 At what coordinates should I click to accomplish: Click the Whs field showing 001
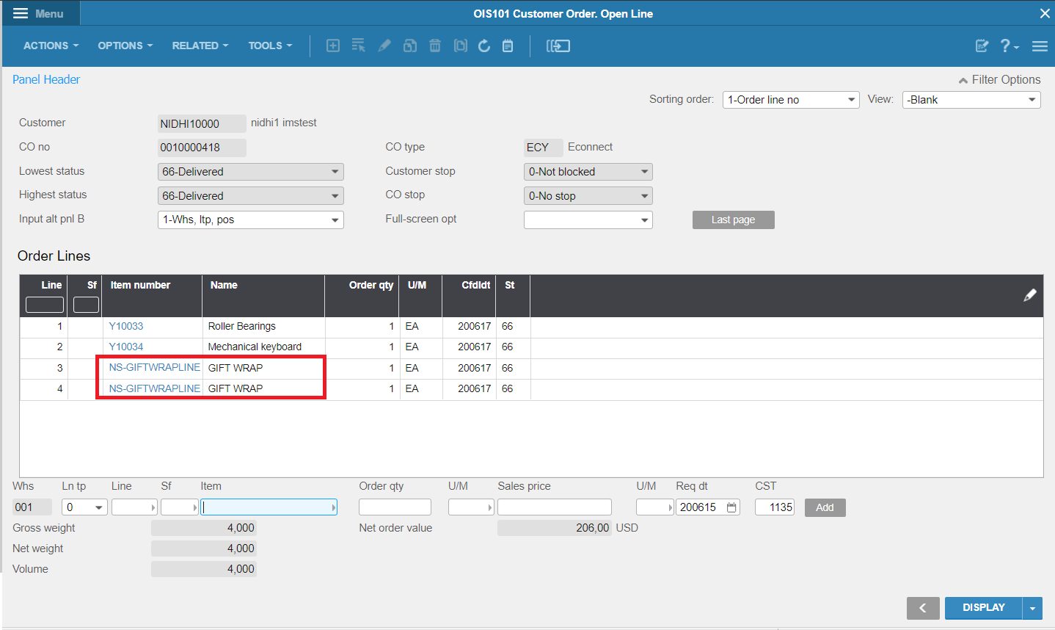tap(32, 507)
